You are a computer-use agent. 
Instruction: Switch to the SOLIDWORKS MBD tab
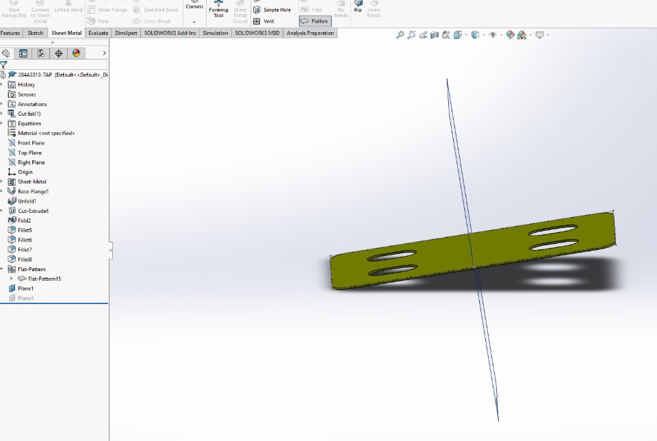point(257,33)
